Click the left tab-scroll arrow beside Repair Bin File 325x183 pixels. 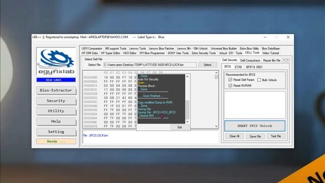pos(284,60)
